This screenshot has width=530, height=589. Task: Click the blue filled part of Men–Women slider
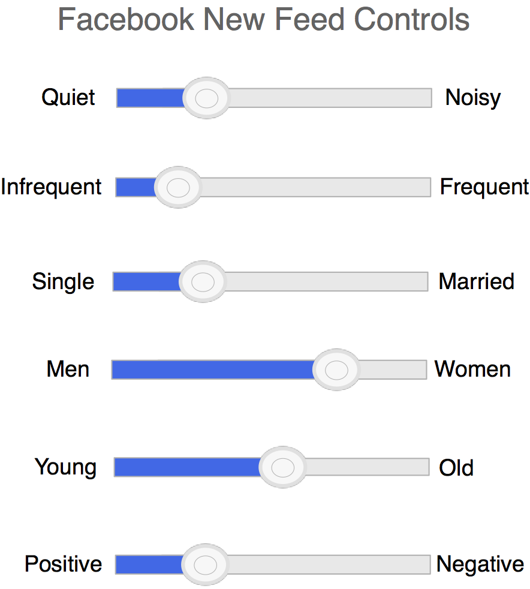point(213,370)
